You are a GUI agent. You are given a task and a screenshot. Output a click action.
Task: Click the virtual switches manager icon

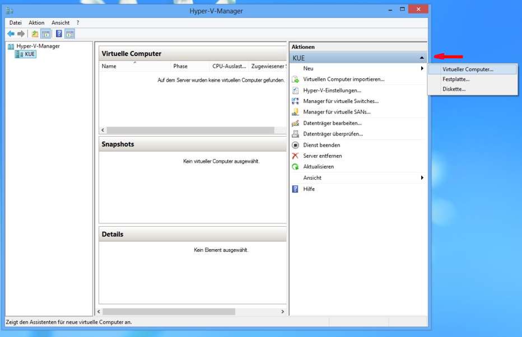point(295,101)
